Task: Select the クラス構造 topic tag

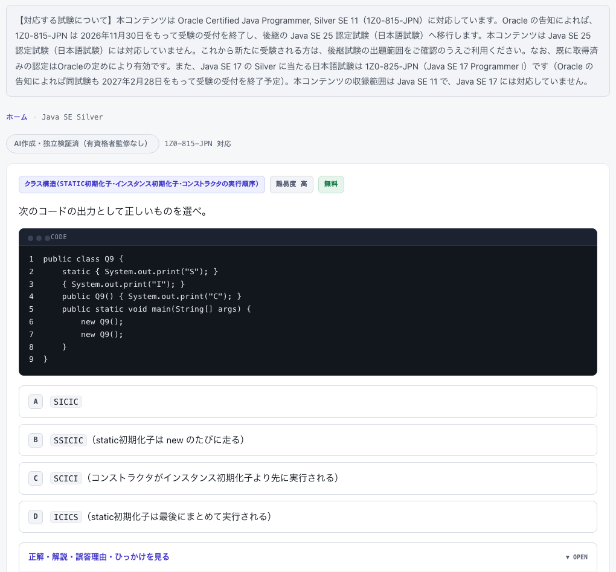Action: [x=142, y=184]
